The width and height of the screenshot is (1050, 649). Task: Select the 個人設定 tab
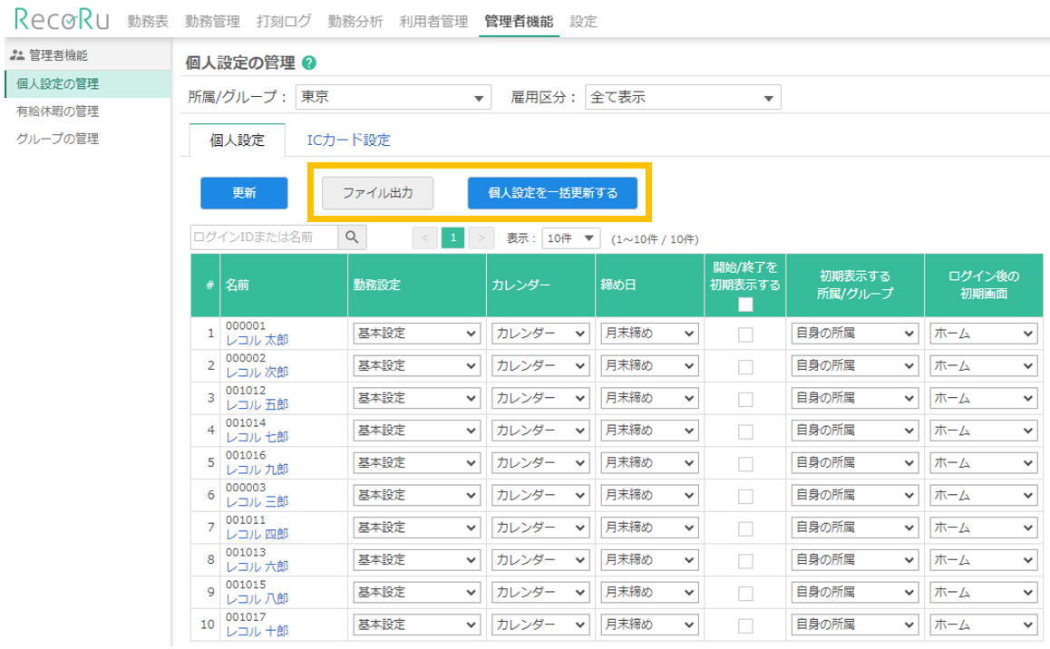237,140
